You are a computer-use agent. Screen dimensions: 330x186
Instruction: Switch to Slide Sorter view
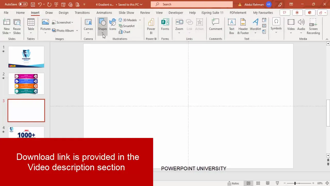(x=258, y=183)
